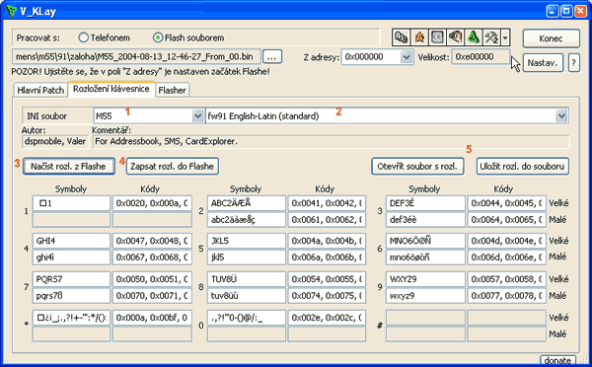Click the pqrs7ß symbols field
Viewport: 592px width, 367px height.
coord(71,296)
